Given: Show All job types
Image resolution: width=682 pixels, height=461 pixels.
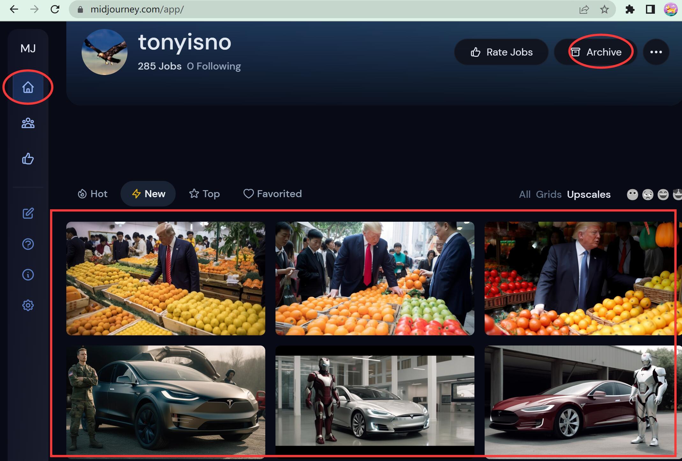Looking at the screenshot, I should (525, 194).
